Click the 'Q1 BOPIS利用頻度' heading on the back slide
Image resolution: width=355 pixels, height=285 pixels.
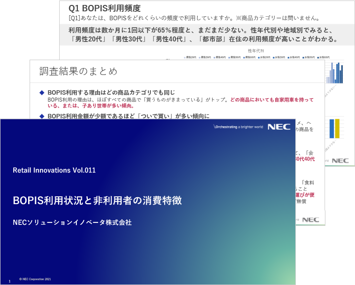coord(105,8)
